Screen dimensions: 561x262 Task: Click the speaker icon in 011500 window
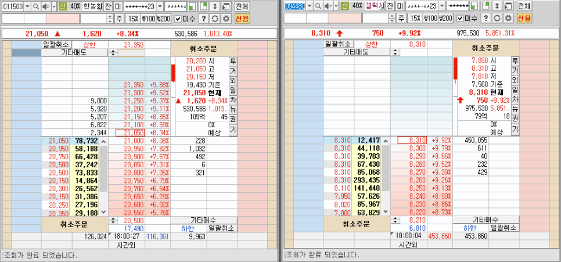(46, 6)
